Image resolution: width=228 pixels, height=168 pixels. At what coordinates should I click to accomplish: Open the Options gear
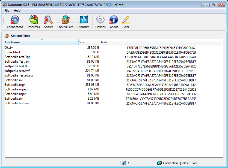click(x=100, y=22)
